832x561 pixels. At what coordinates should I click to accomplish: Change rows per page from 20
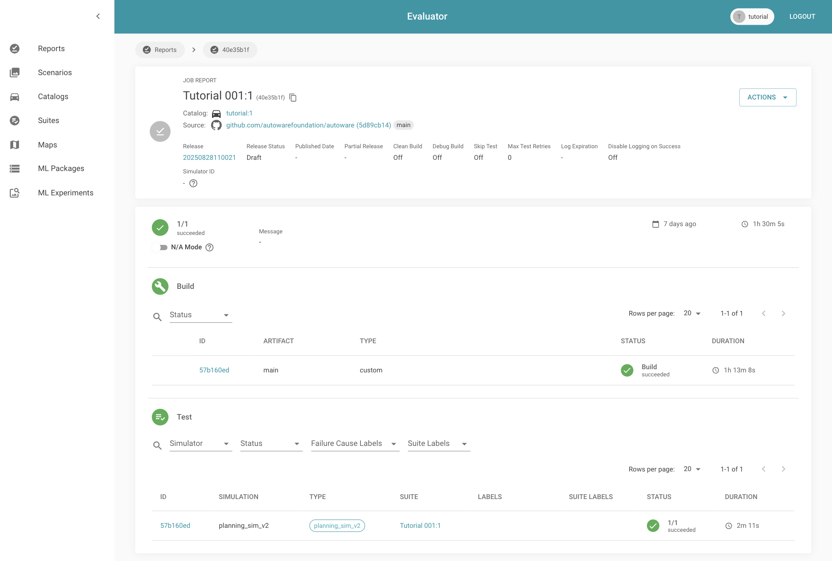(691, 313)
